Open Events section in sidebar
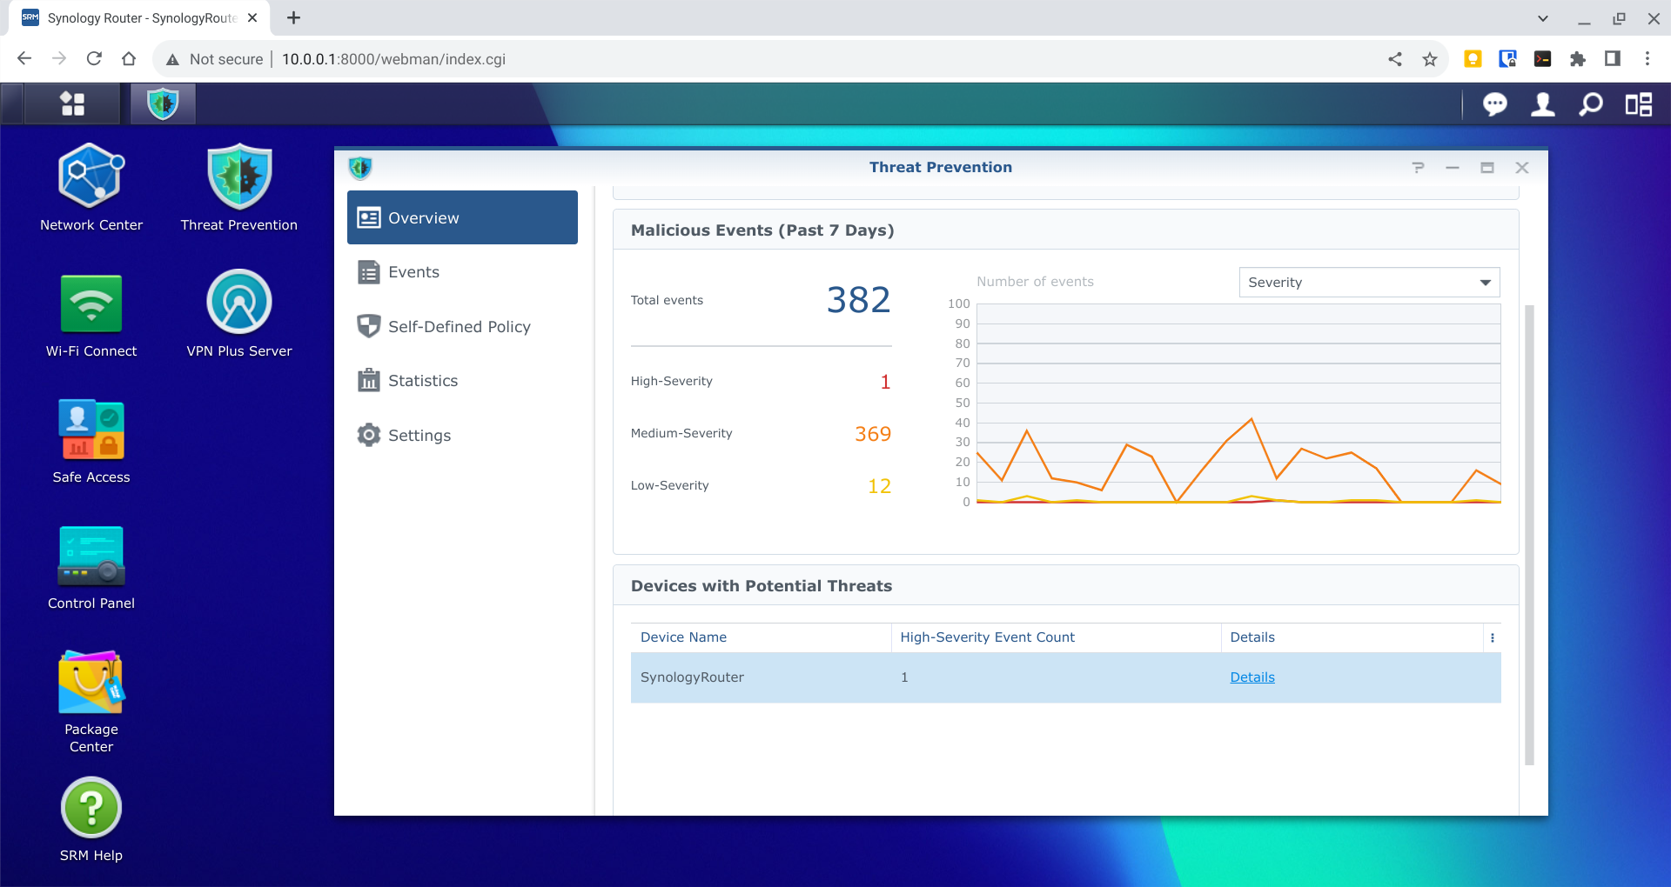 click(x=462, y=272)
